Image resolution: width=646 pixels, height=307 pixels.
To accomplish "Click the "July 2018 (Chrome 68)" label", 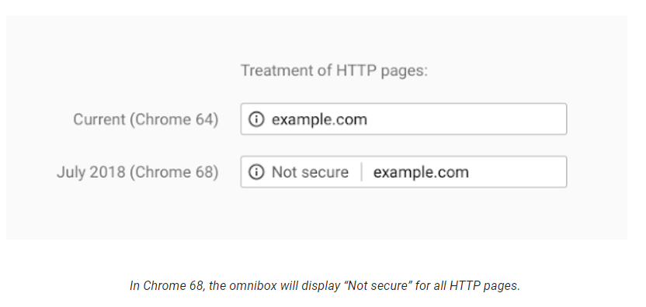I will tap(137, 172).
